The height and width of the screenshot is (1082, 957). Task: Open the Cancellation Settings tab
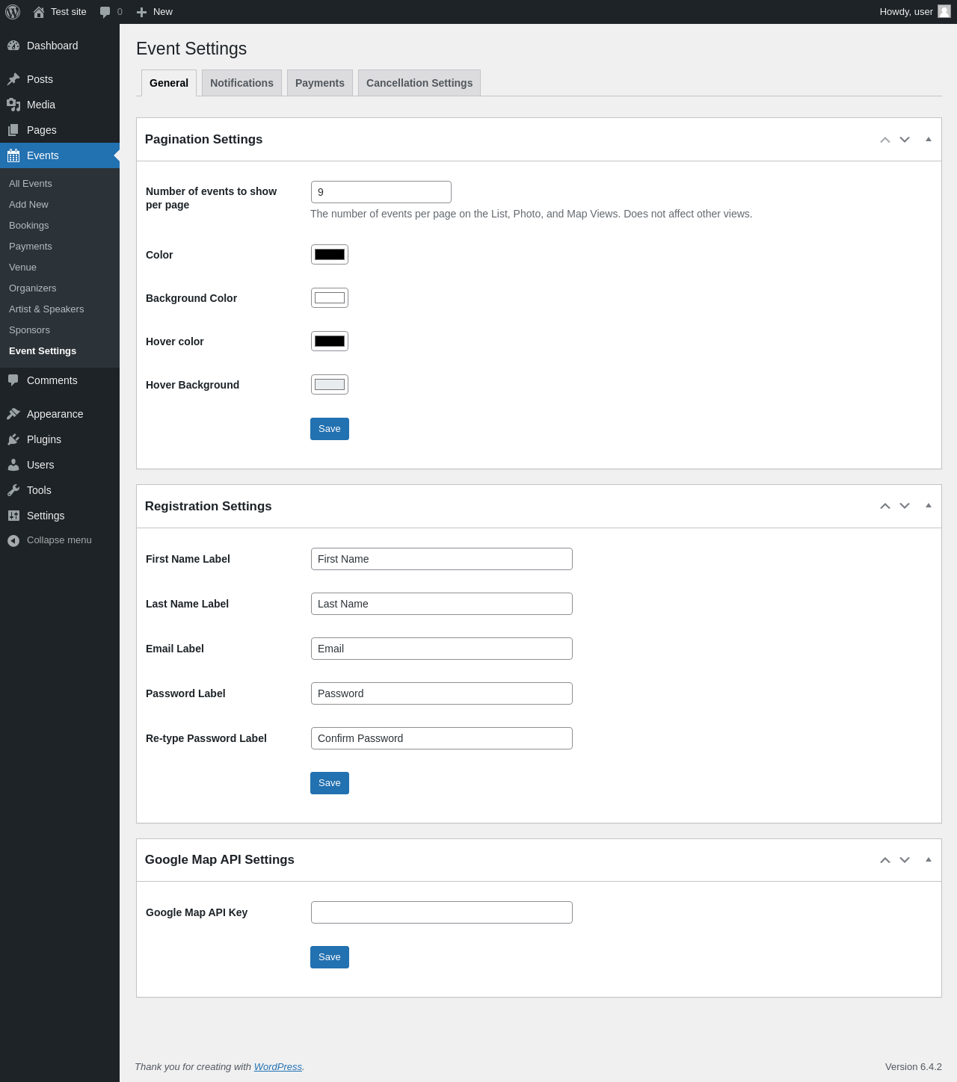[x=419, y=83]
